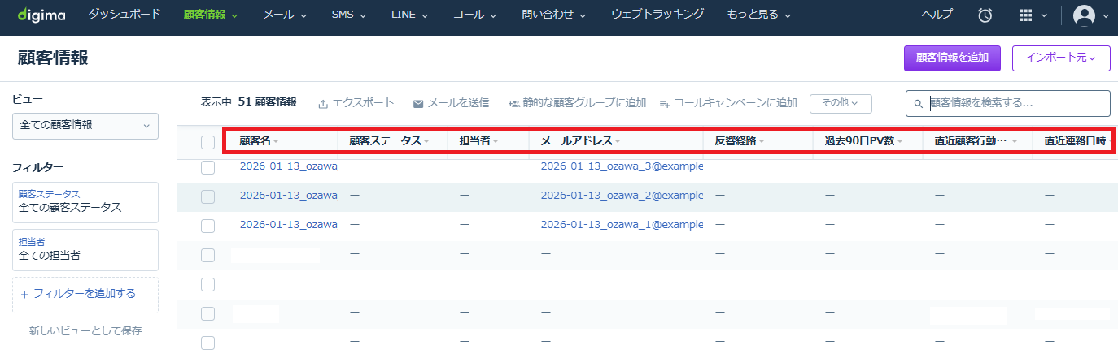Go to ダッシュボード in the top nav
This screenshot has height=358, width=1118.
(x=124, y=15)
